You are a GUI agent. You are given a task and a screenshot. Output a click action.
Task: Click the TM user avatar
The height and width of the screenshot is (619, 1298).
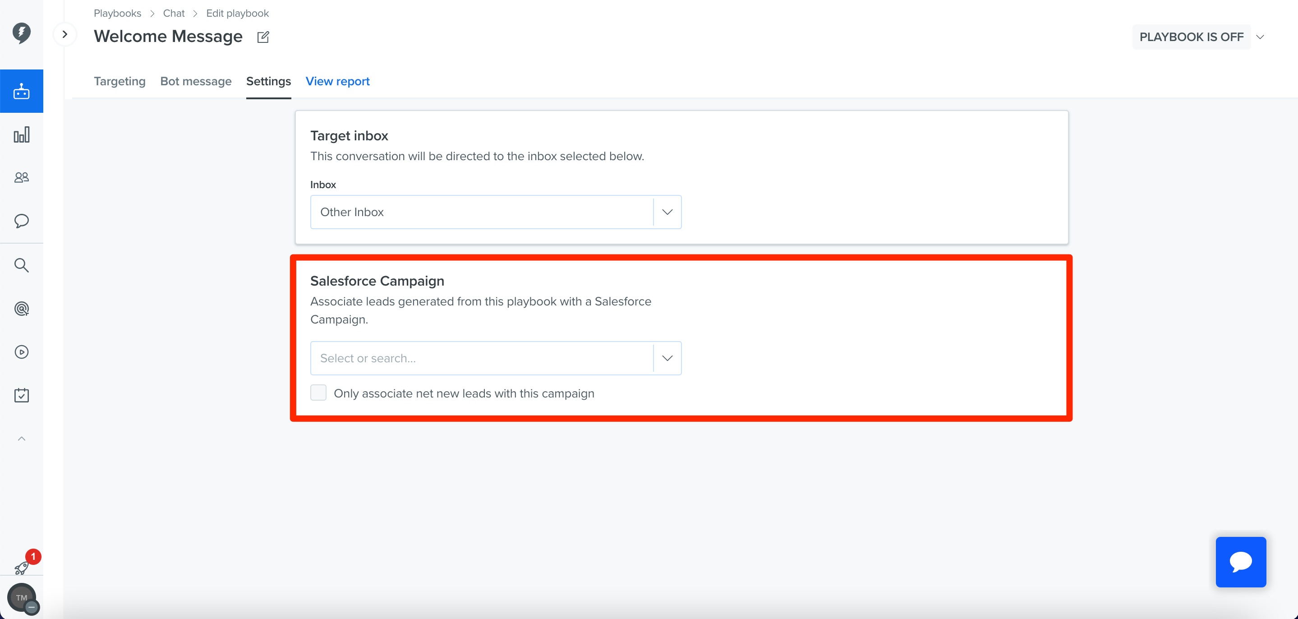tap(21, 598)
